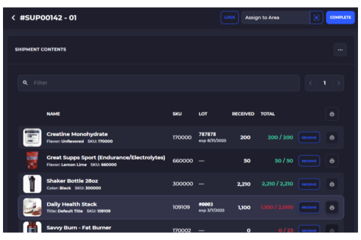Image resolution: width=361 pixels, height=240 pixels.
Task: Open the LOGS button
Action: (x=230, y=17)
